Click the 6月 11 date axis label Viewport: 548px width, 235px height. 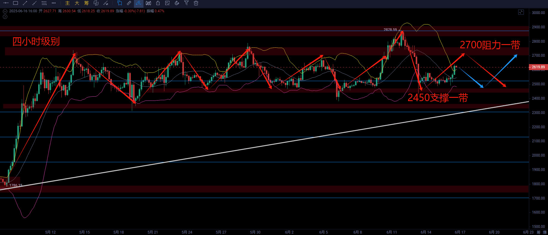click(392, 232)
